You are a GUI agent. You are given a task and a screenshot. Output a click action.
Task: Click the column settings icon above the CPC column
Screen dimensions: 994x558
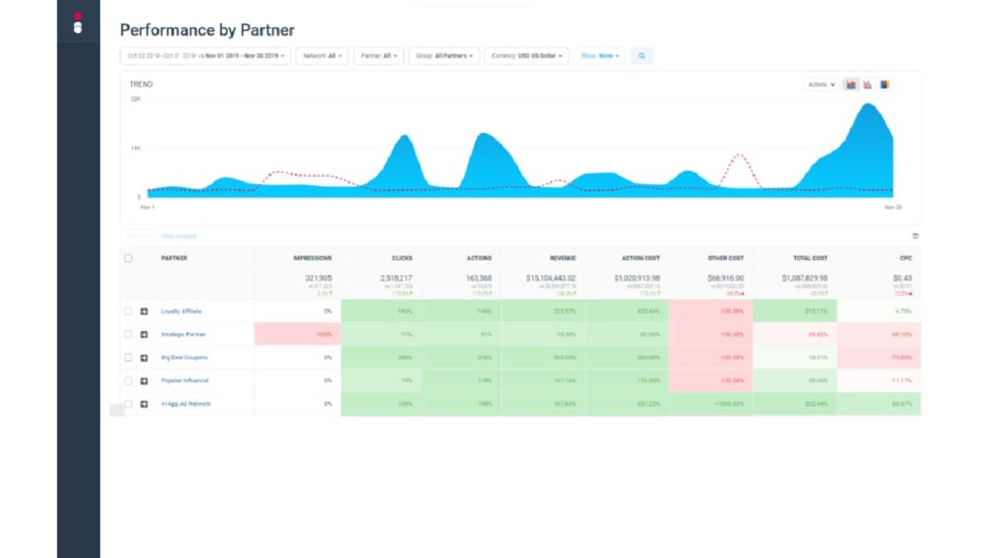(x=914, y=236)
